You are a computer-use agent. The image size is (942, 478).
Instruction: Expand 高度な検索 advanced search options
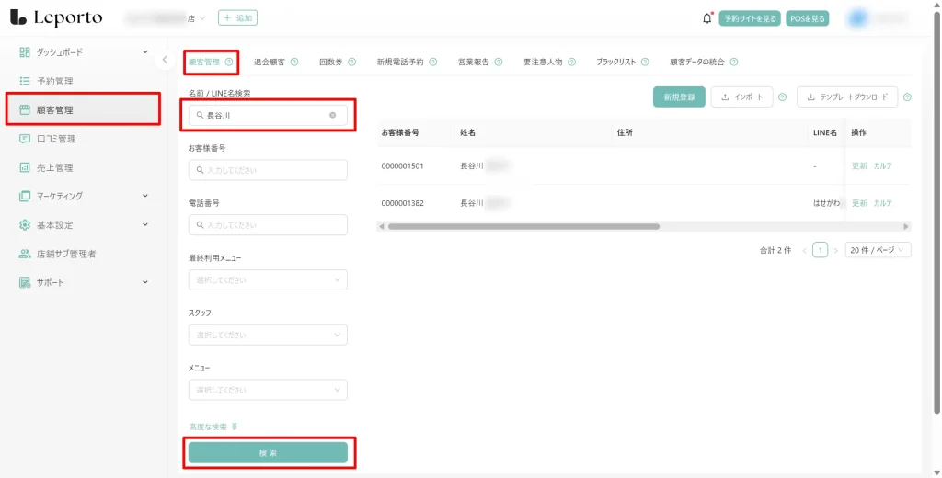pyautogui.click(x=213, y=427)
